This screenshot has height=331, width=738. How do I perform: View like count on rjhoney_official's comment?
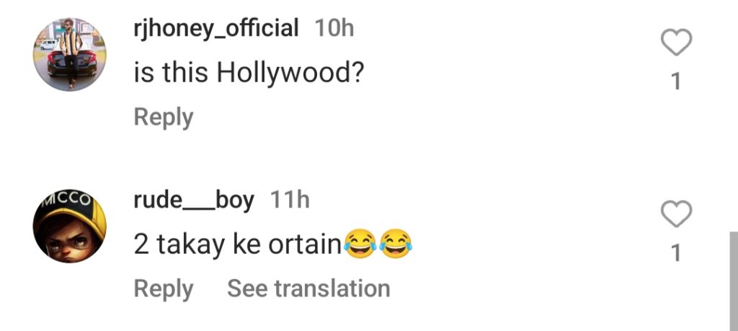pyautogui.click(x=676, y=82)
